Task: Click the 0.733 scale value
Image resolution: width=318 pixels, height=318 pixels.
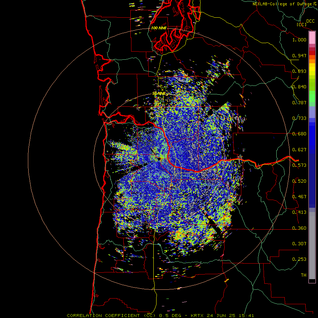Action: pyautogui.click(x=299, y=118)
